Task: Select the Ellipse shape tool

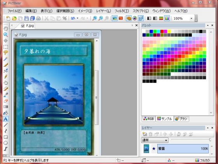Action: pyautogui.click(x=5, y=143)
